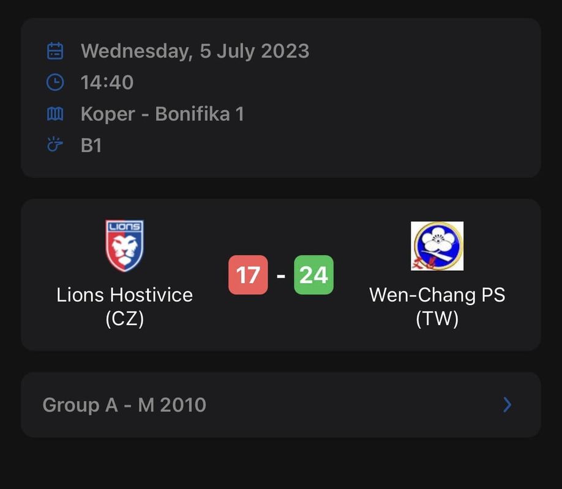Tap the match details info card

281,98
